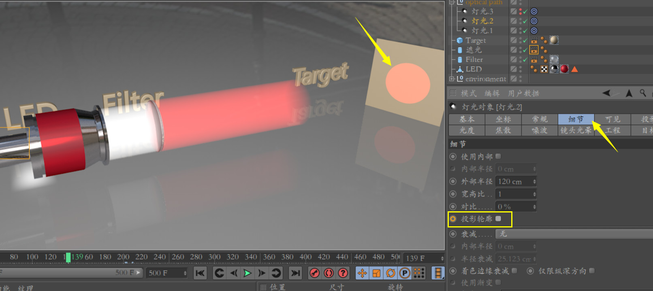
Task: Switch to the 镜头光晕 tab
Action: (576, 130)
